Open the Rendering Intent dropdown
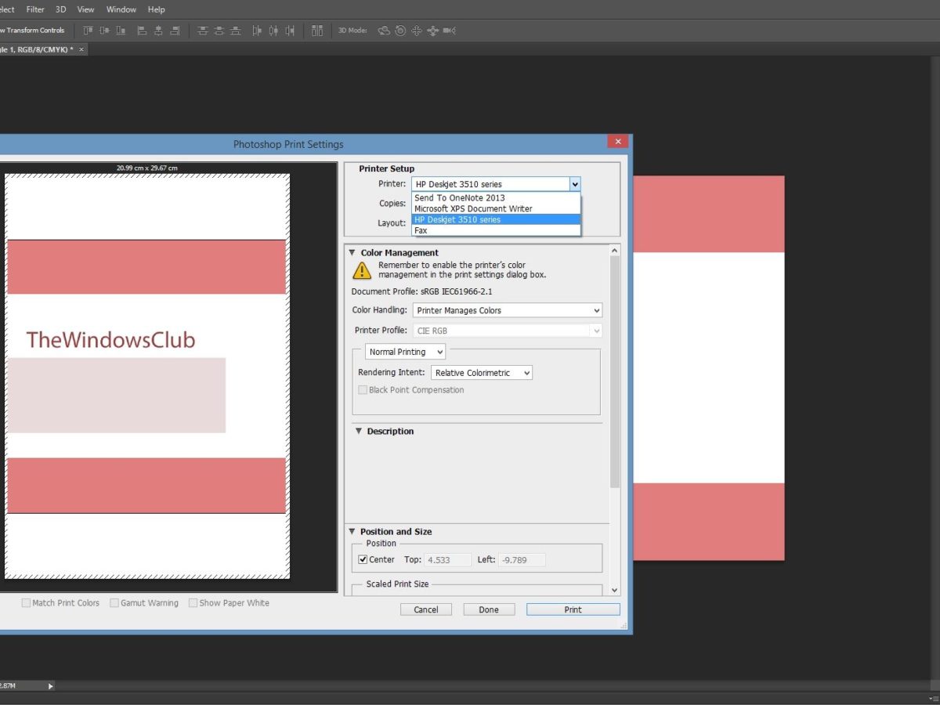 point(482,373)
